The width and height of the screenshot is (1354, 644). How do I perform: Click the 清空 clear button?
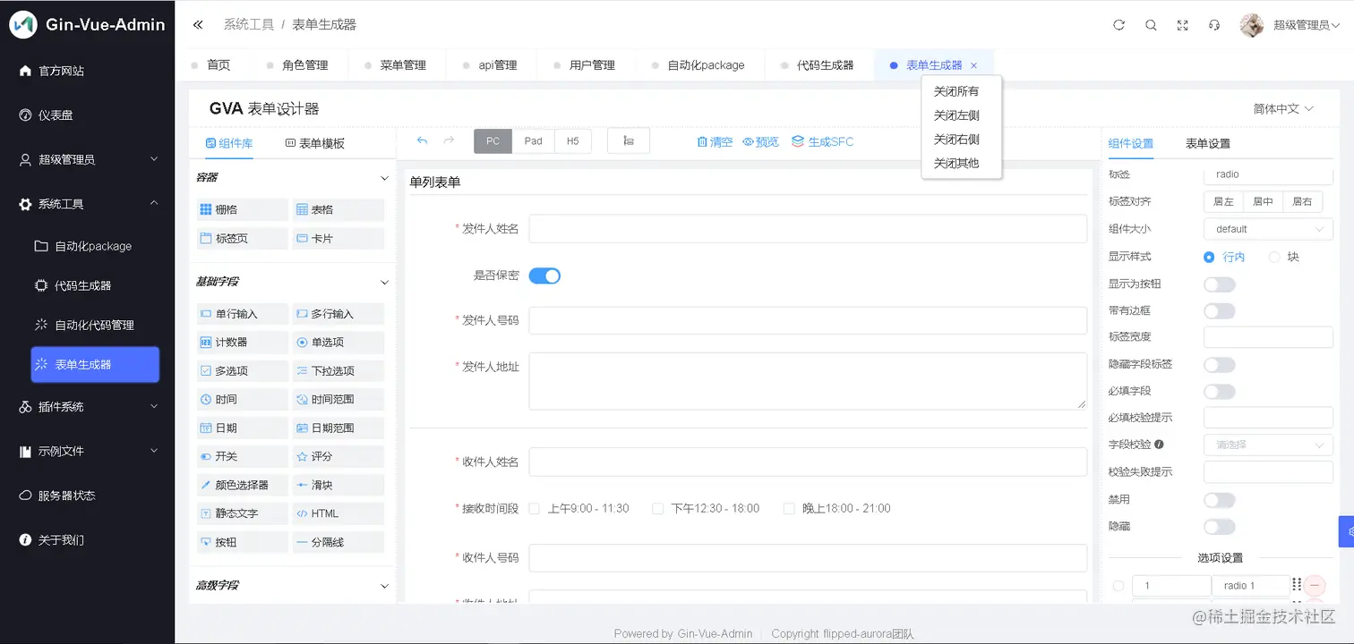[x=715, y=141]
